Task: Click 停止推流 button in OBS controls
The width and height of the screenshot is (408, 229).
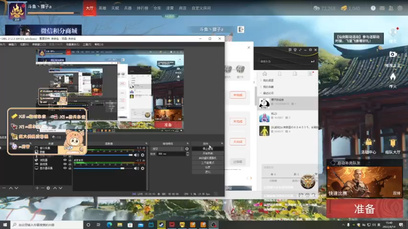Action: coord(208,149)
